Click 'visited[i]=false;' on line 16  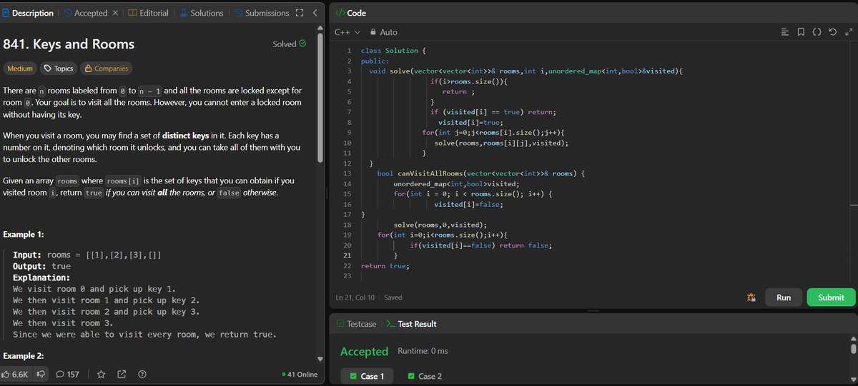pos(468,205)
